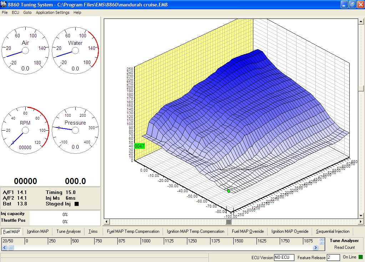Click the ECU Version field
The width and height of the screenshot is (365, 262).
click(284, 257)
